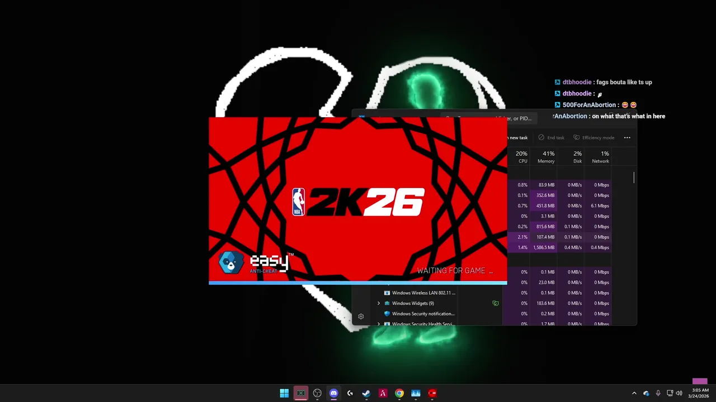Click the Xbox Game Bar taskbar icon

[x=301, y=393]
